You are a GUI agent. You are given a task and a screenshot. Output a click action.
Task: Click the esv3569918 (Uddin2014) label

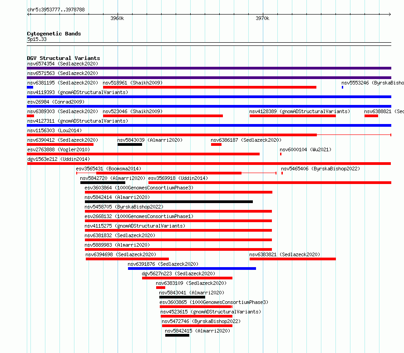(178, 178)
